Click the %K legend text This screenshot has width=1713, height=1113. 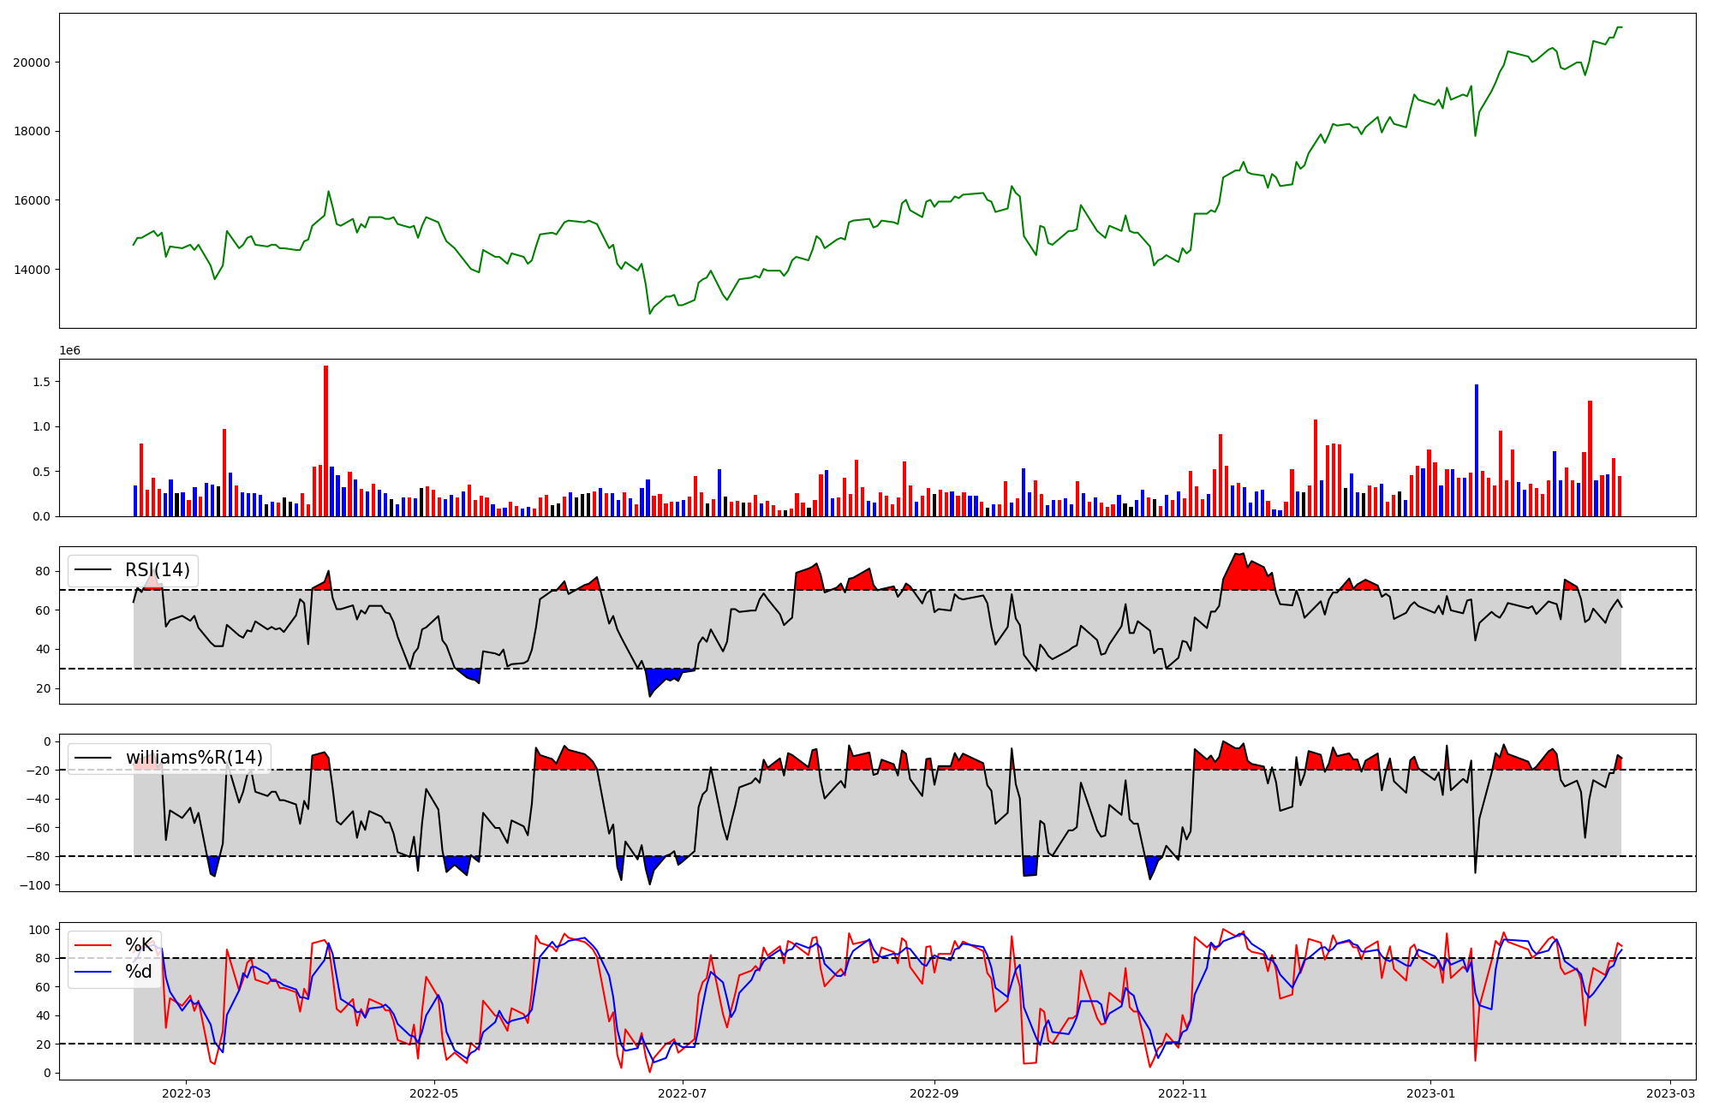(x=139, y=945)
